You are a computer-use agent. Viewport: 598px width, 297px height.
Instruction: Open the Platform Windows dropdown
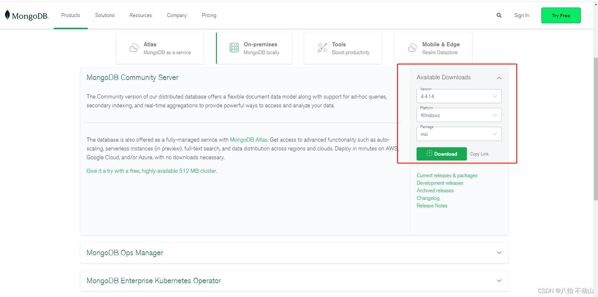pyautogui.click(x=459, y=115)
